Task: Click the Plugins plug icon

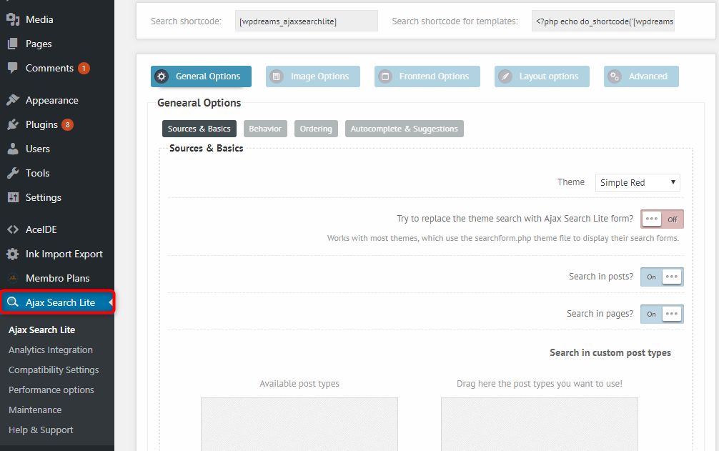Action: tap(13, 124)
